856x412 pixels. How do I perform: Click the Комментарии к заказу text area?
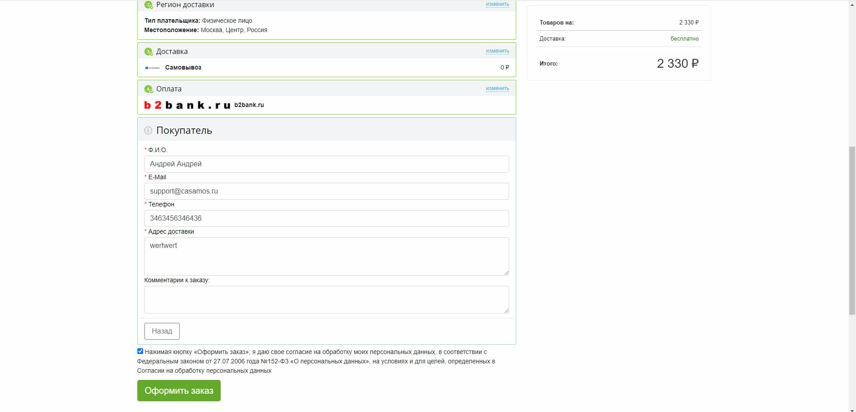click(326, 299)
